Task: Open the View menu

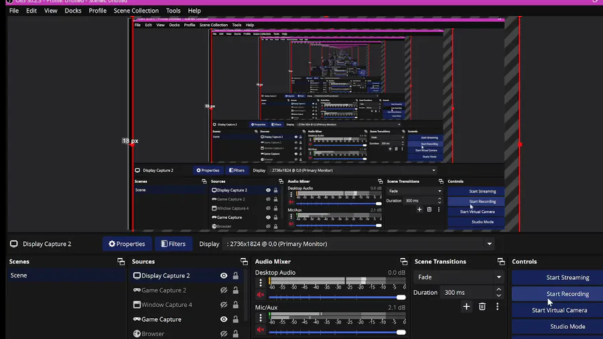Action: (50, 11)
